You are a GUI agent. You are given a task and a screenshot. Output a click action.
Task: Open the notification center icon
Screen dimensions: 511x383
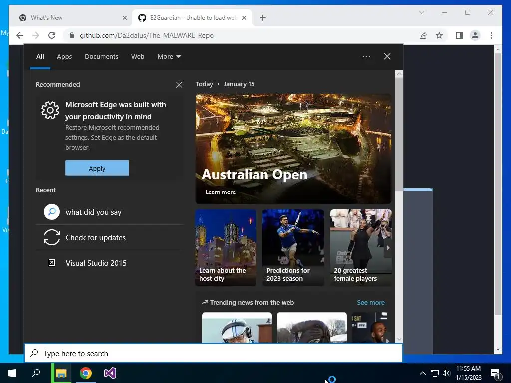pyautogui.click(x=495, y=373)
